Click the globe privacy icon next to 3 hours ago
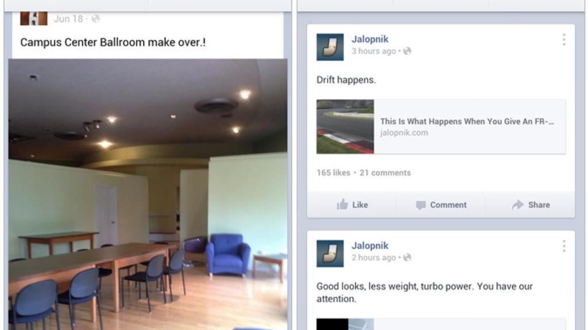588x330 pixels. pyautogui.click(x=407, y=51)
